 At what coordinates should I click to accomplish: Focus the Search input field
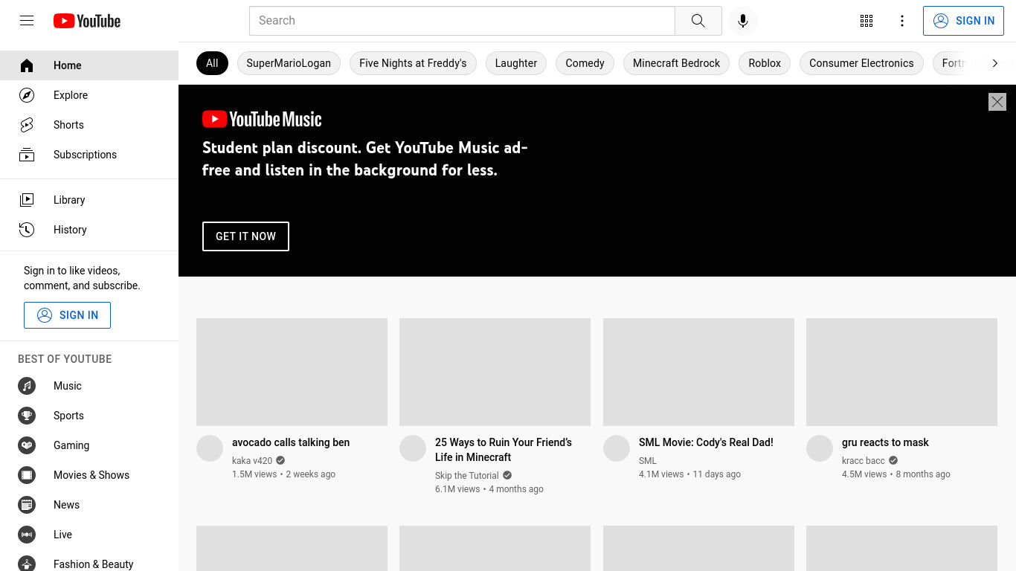click(x=462, y=21)
